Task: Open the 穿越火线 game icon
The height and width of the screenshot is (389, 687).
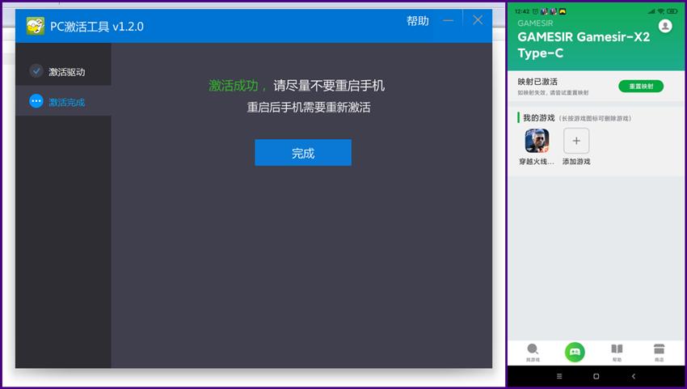Action: [537, 142]
